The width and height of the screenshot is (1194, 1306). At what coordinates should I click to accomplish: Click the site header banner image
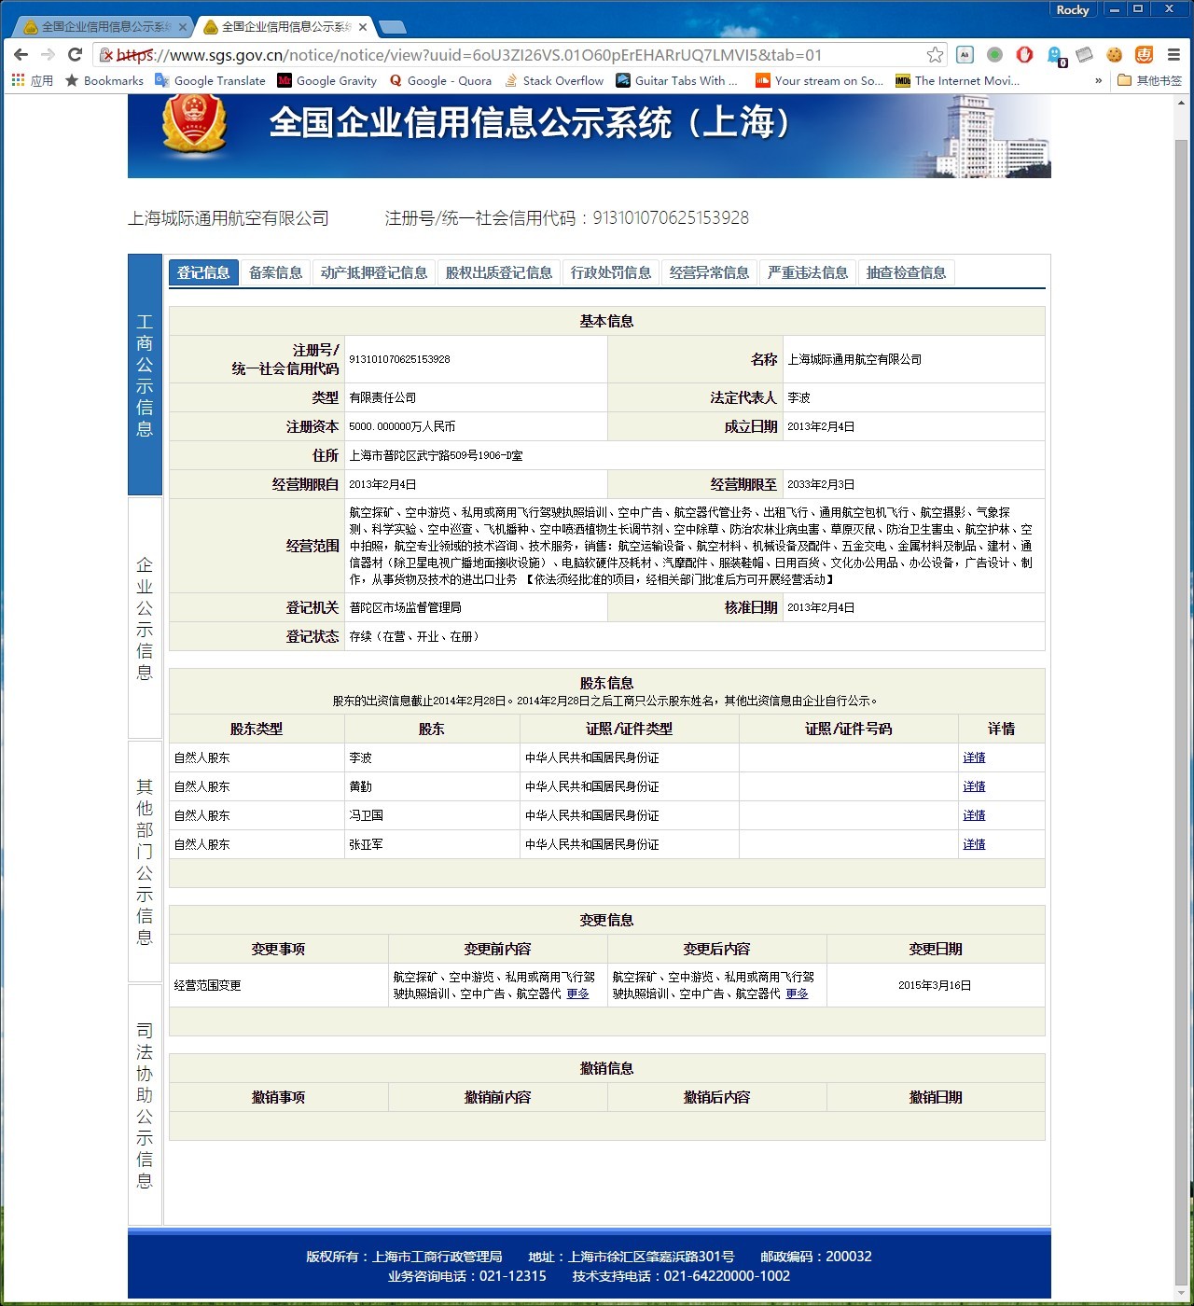pos(590,136)
